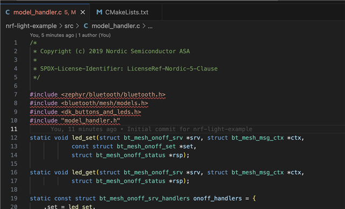
Task: Click line number 12 in the gutter
Action: [x=14, y=138]
